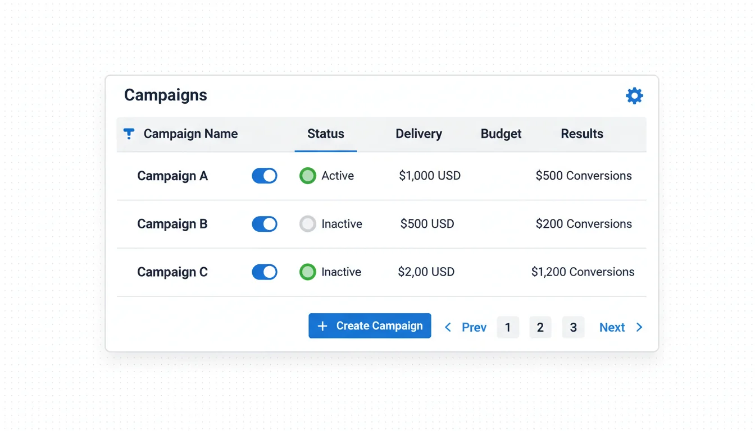Click the left chevron beside Prev
The height and width of the screenshot is (431, 755).
(448, 327)
